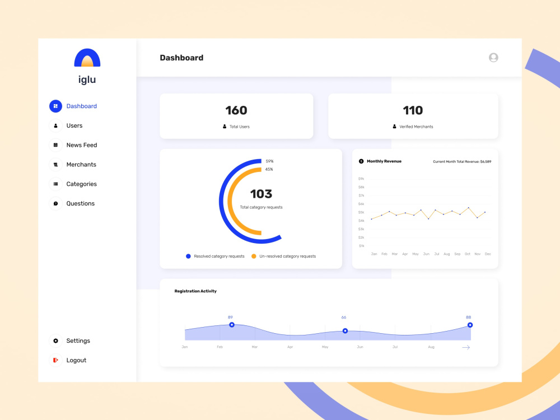Click the 110 Verified Merchants card

(x=413, y=116)
